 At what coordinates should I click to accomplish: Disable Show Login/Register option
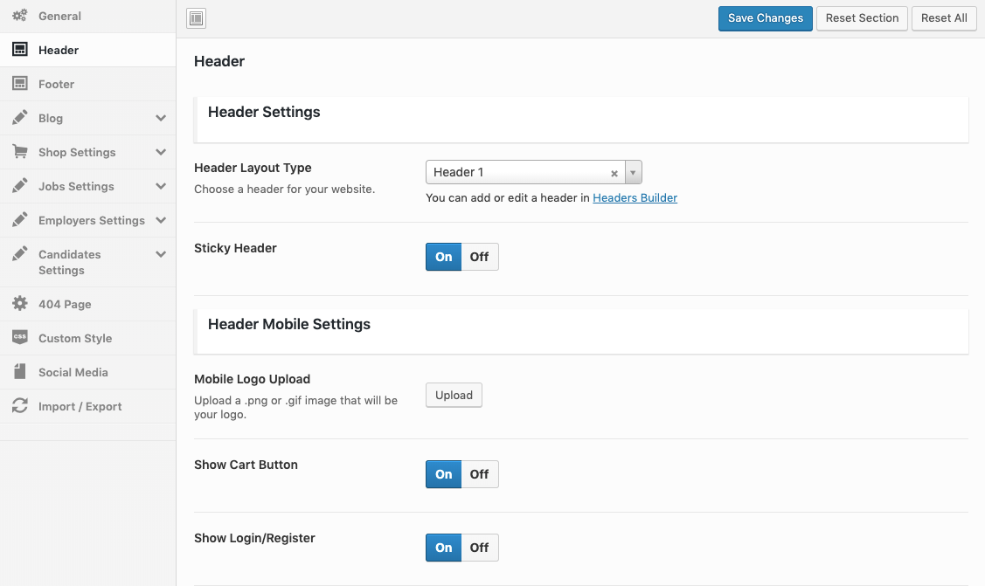pyautogui.click(x=479, y=548)
